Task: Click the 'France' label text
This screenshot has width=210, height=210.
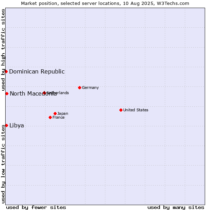Action: click(58, 118)
